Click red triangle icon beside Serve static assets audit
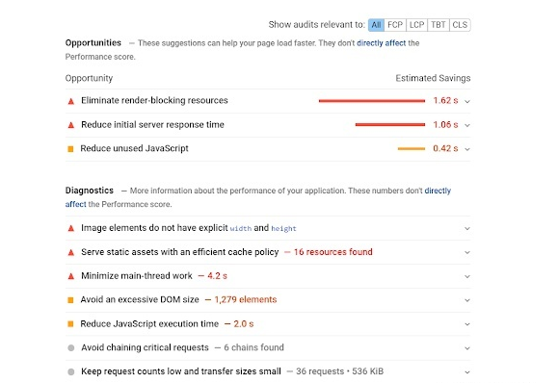 [71, 253]
